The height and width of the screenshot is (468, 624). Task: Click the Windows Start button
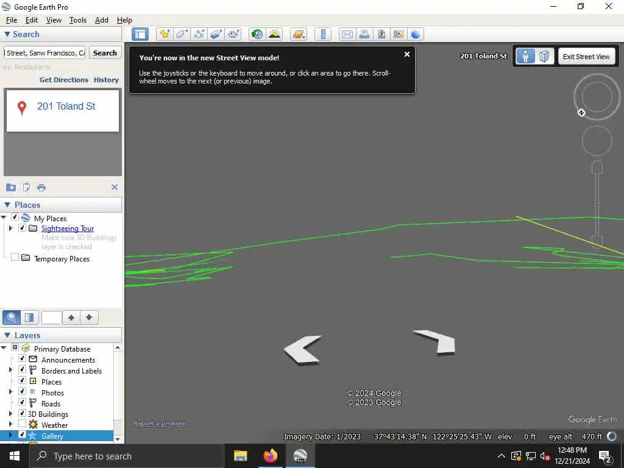[x=15, y=456]
